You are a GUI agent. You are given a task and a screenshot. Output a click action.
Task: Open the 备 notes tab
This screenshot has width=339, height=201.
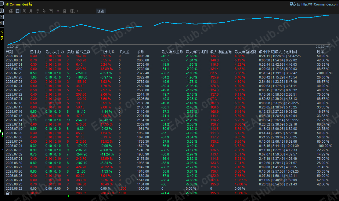coord(64,11)
